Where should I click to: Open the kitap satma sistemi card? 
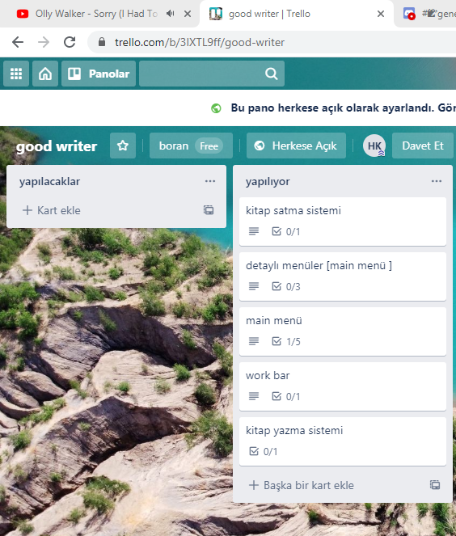coord(343,222)
